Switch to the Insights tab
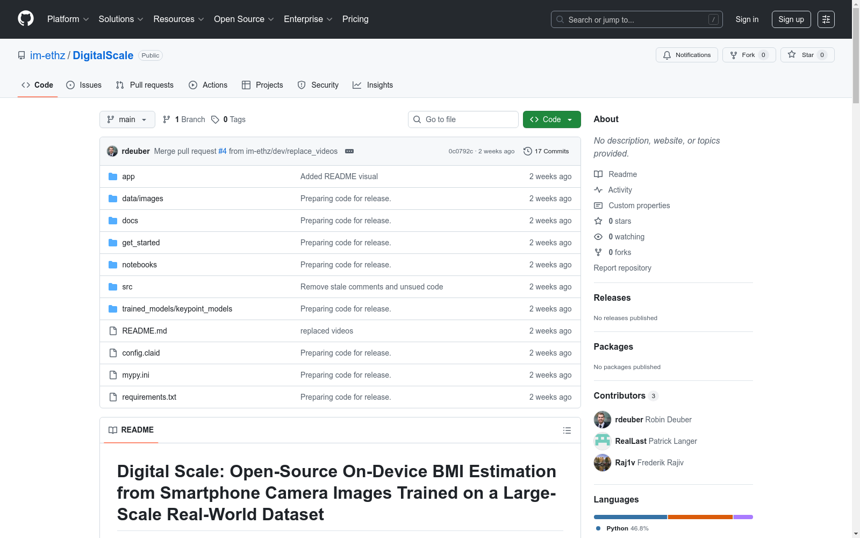This screenshot has width=860, height=538. pos(373,85)
